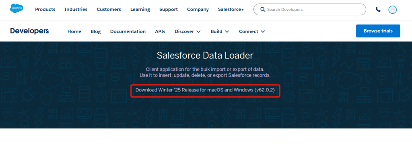This screenshot has height=147, width=412.
Task: Open the Learning menu
Action: (140, 10)
